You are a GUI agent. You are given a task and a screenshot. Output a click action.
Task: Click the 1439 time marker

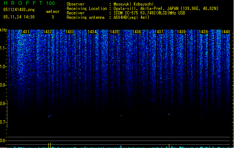(203, 32)
